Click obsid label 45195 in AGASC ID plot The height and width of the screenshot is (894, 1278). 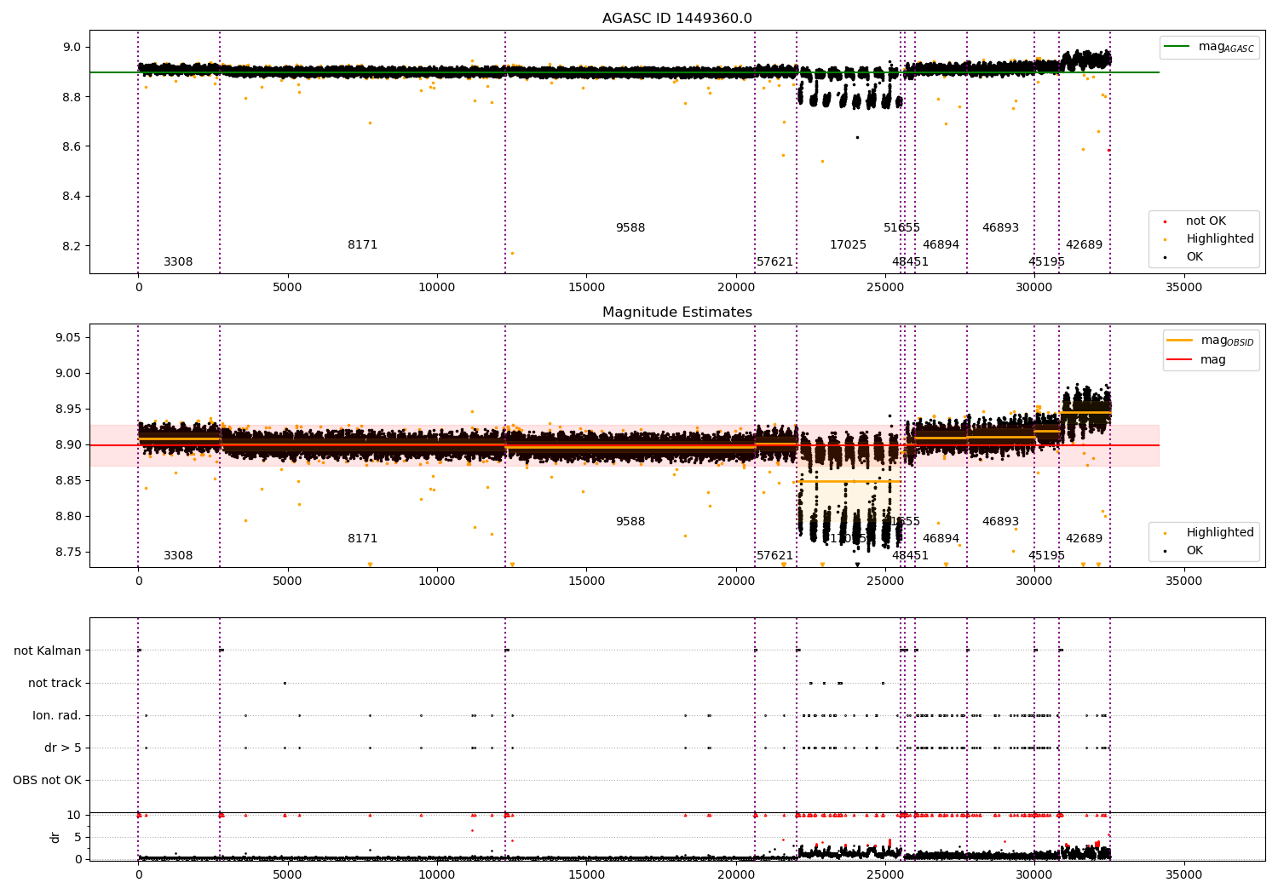click(x=1046, y=262)
